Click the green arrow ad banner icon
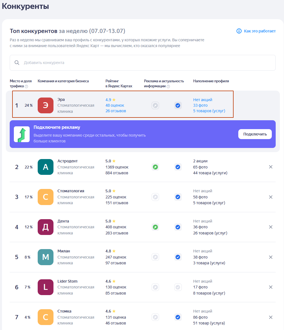 coord(22,134)
